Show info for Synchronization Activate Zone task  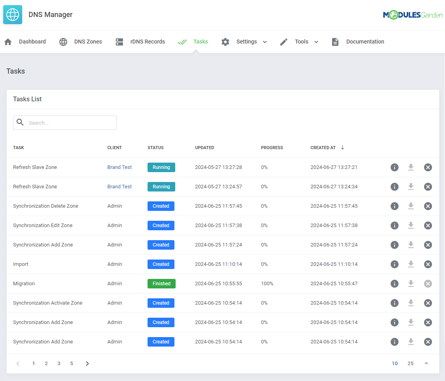[394, 303]
